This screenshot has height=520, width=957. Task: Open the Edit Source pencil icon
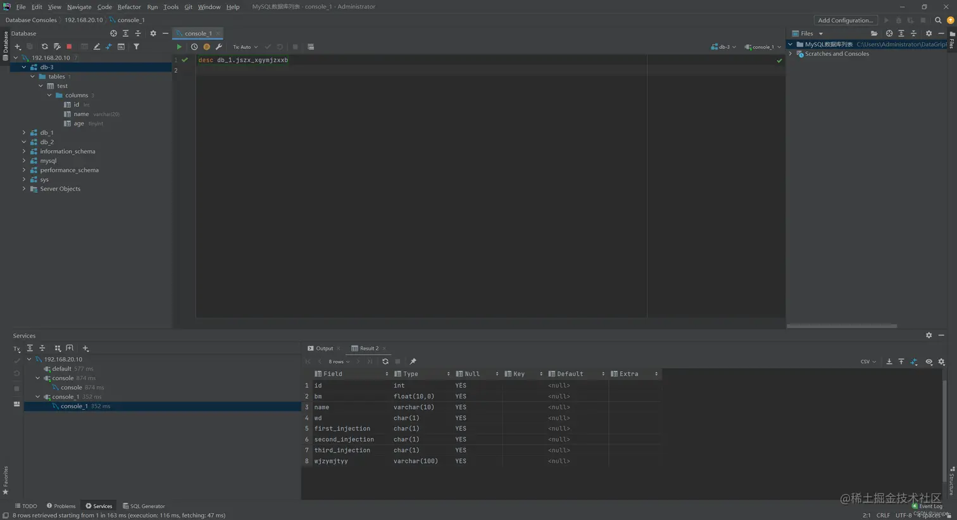(x=97, y=47)
